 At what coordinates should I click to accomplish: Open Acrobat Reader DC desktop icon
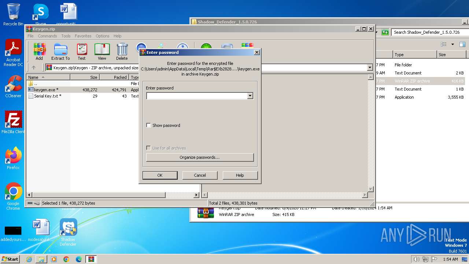(13, 53)
